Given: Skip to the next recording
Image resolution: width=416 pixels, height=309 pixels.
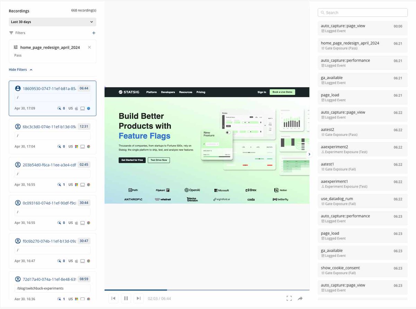Looking at the screenshot, I should tap(139, 298).
